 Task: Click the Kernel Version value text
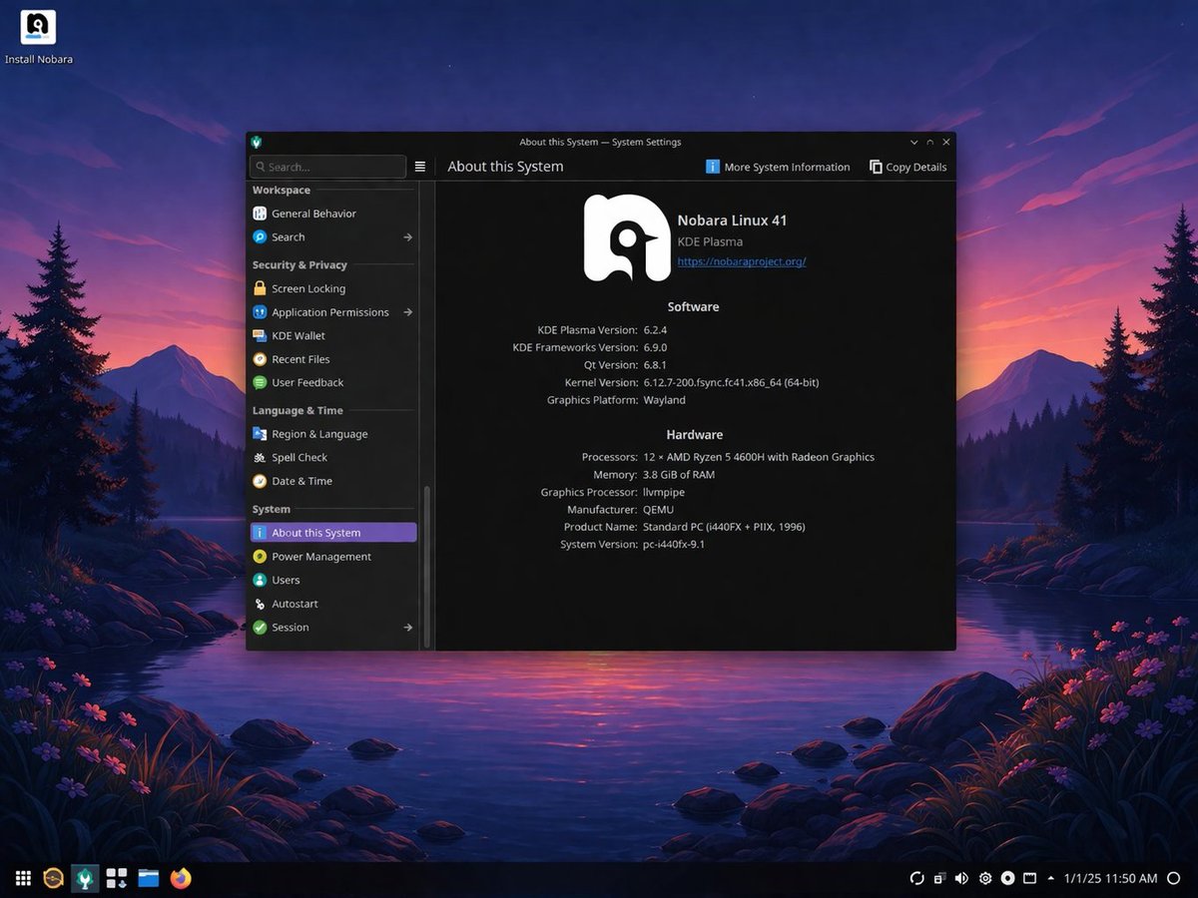731,382
